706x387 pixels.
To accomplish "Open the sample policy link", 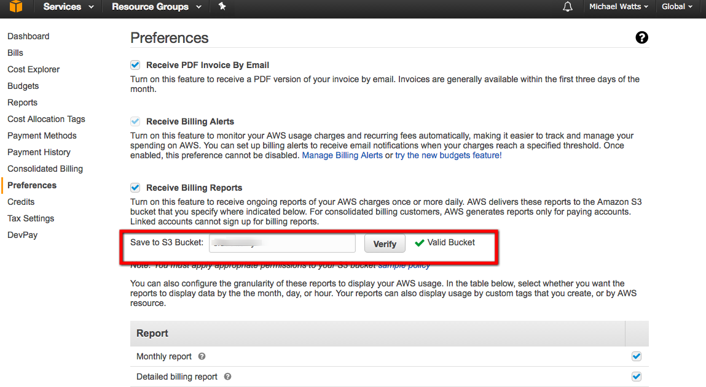I will coord(404,266).
